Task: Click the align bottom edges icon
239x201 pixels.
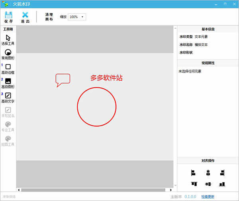Action: (222, 184)
